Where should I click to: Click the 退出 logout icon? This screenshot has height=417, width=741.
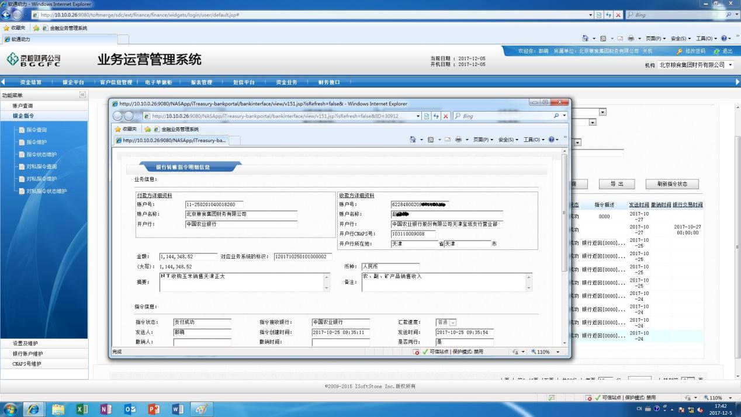(716, 51)
